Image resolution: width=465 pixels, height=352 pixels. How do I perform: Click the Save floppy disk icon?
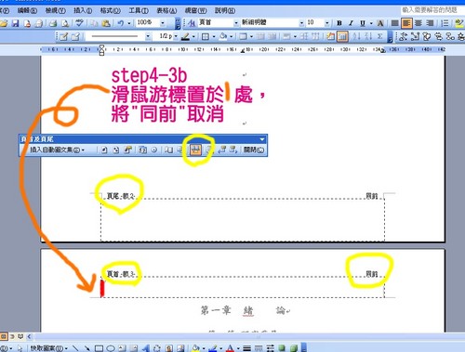tap(15, 23)
